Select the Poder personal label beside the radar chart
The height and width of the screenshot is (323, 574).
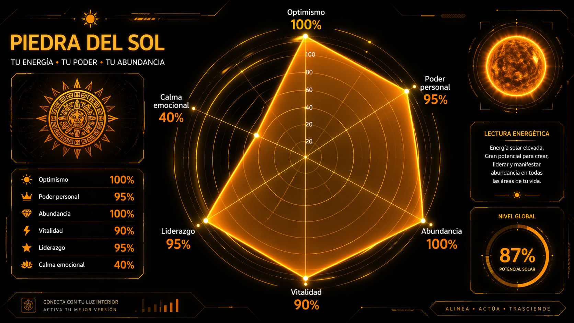tap(435, 83)
